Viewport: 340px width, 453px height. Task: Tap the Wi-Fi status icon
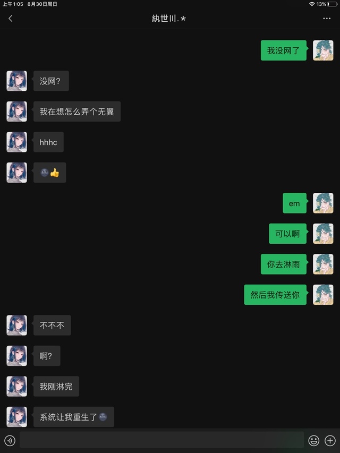[x=312, y=4]
